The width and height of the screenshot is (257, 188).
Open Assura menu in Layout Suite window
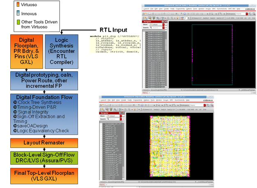pyautogui.click(x=208, y=9)
